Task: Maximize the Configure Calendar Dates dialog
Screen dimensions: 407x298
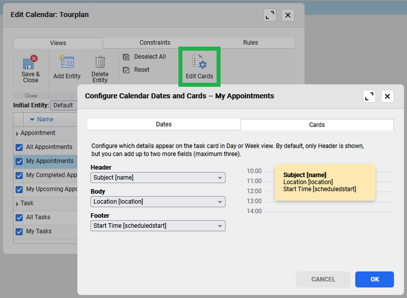Action: point(369,96)
